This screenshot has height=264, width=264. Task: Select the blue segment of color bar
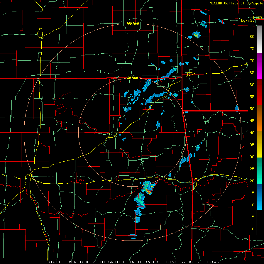(259, 197)
